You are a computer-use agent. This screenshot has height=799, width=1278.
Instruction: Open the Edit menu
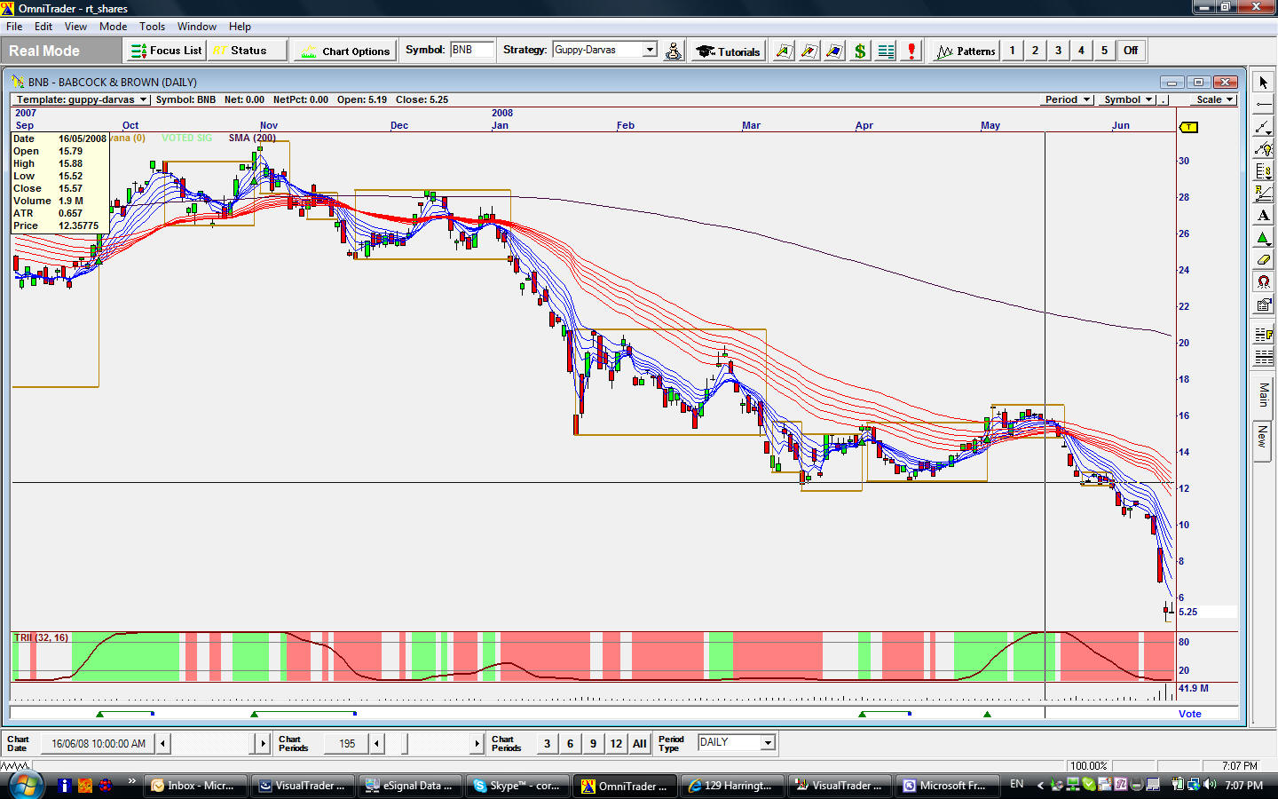43,27
